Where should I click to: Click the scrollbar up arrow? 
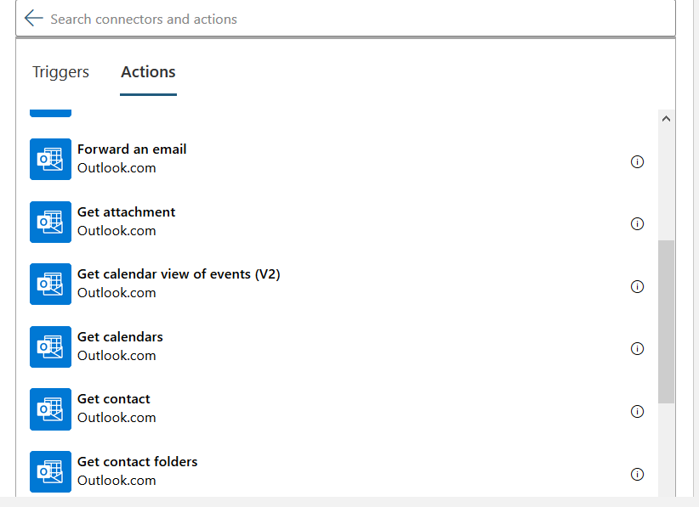coord(666,120)
